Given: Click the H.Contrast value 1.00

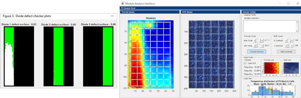Looking at the screenshot, I should 297,40.
